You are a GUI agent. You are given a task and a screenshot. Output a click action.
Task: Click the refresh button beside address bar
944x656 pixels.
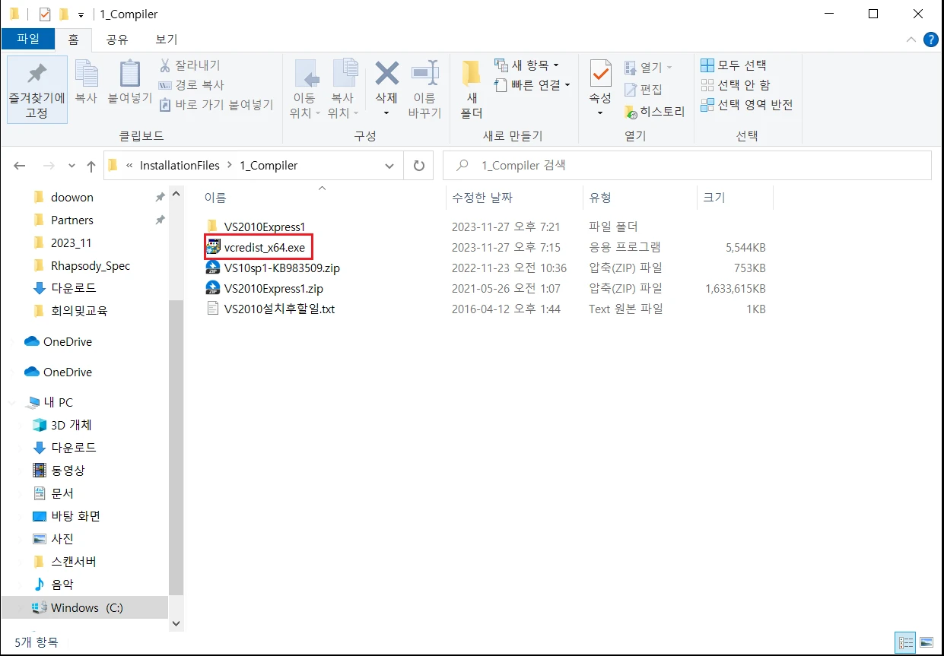[x=418, y=165]
